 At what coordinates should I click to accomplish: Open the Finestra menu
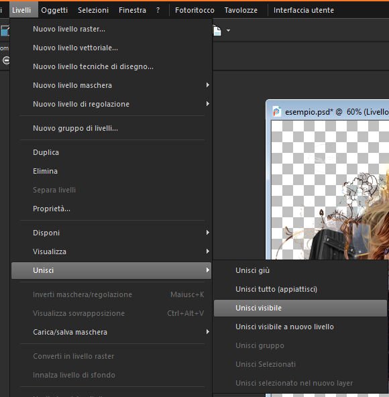click(132, 10)
